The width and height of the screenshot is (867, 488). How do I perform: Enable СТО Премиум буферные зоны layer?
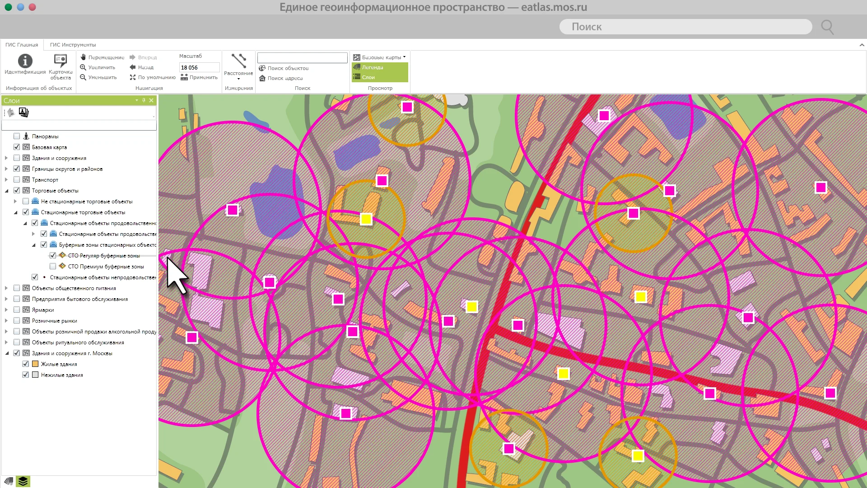[x=53, y=266]
